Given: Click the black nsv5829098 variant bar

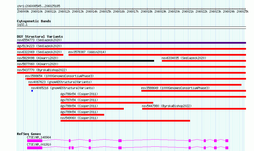Looking at the screenshot, I should [85, 61].
